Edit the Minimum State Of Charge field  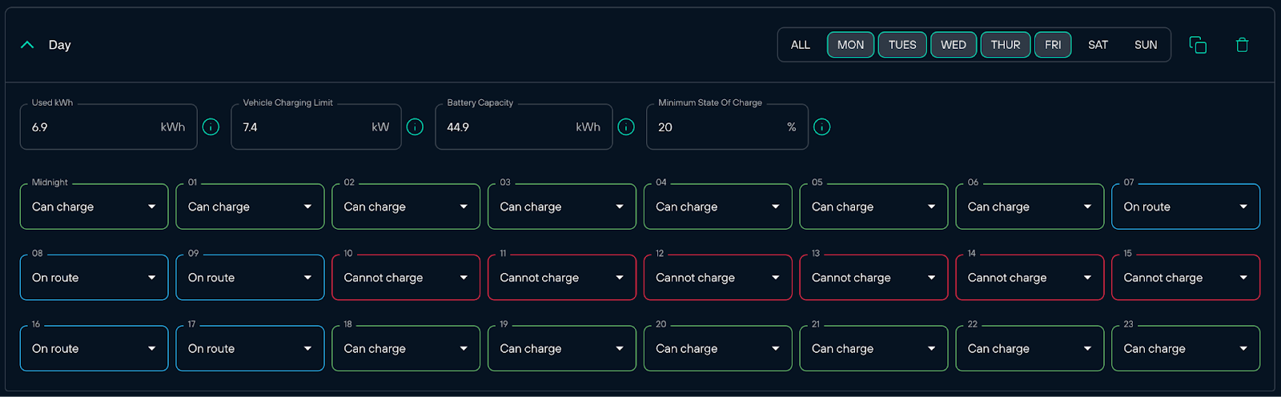727,126
